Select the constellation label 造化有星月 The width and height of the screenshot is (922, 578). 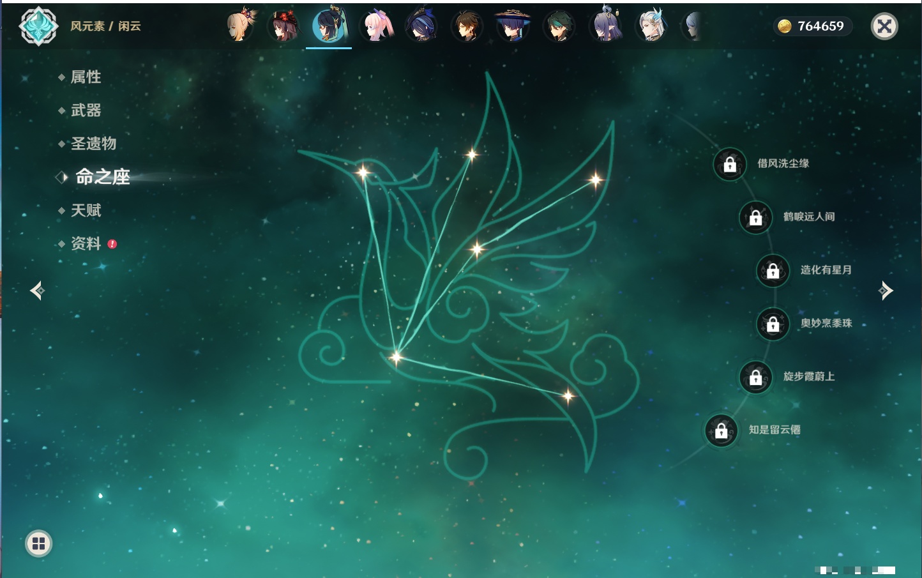[x=826, y=270]
